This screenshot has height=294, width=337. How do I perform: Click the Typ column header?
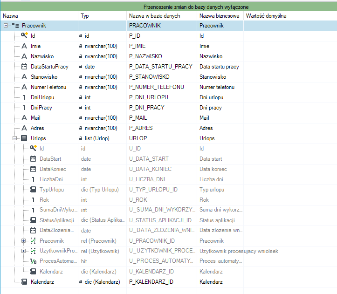(x=102, y=16)
